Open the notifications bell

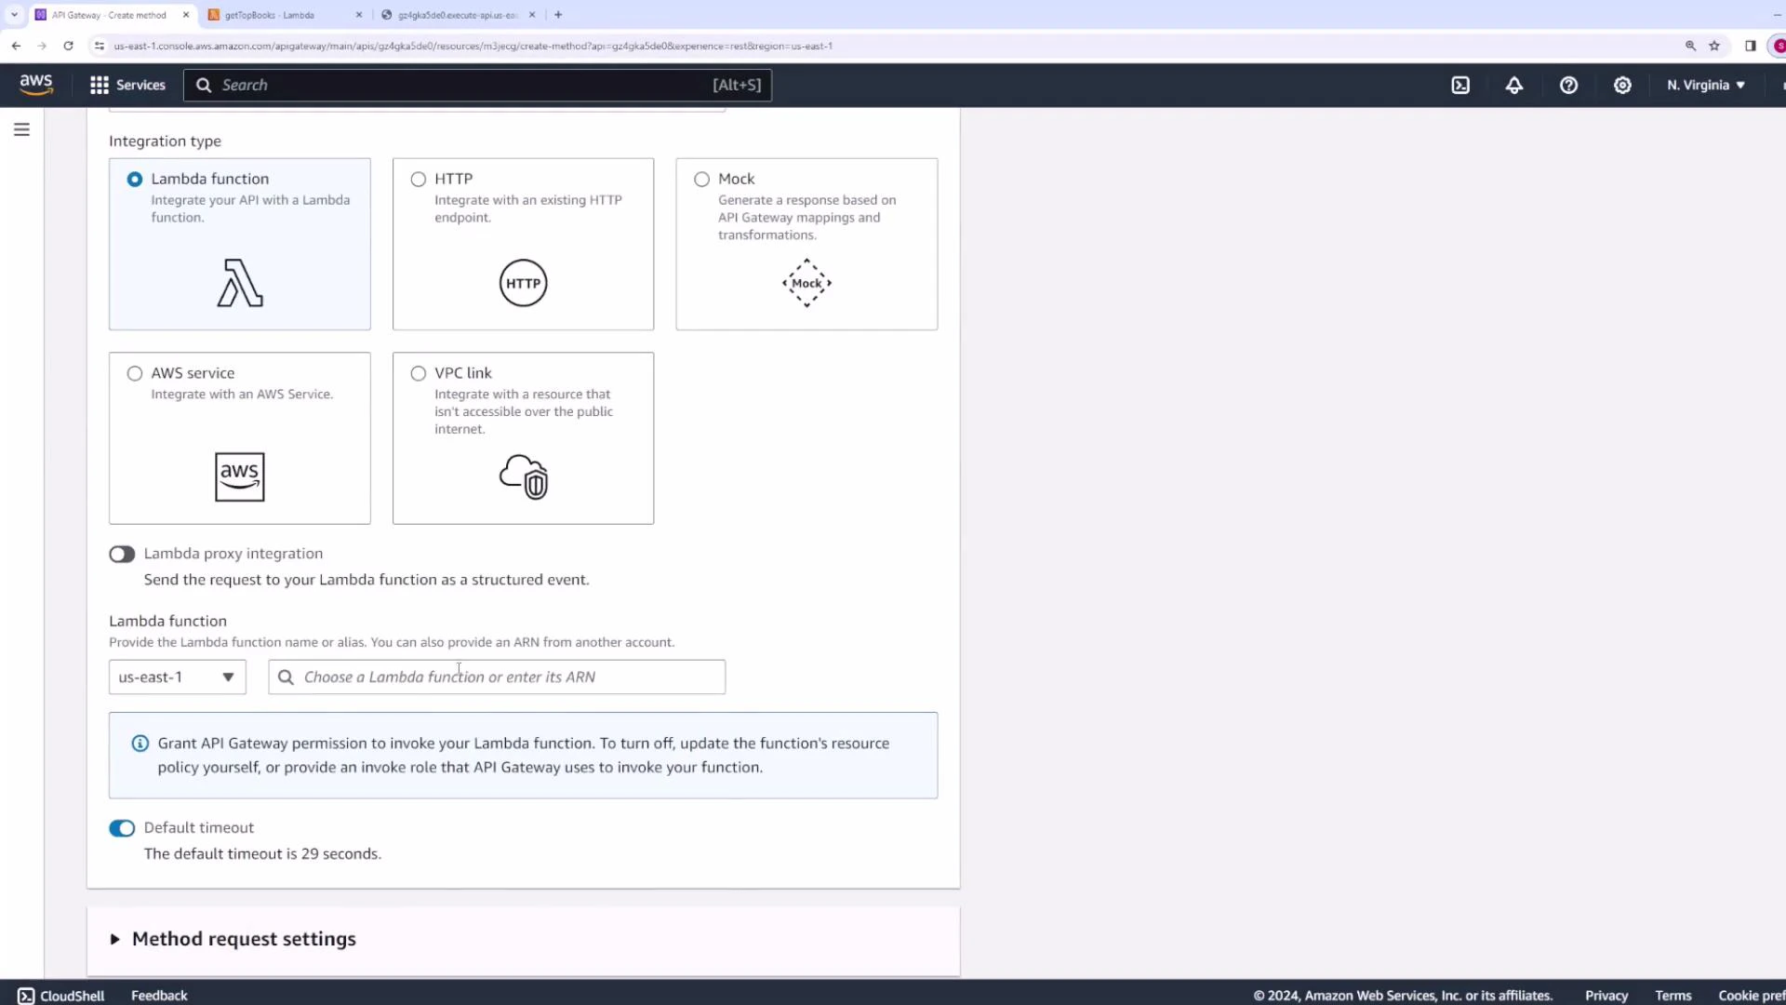click(1514, 85)
